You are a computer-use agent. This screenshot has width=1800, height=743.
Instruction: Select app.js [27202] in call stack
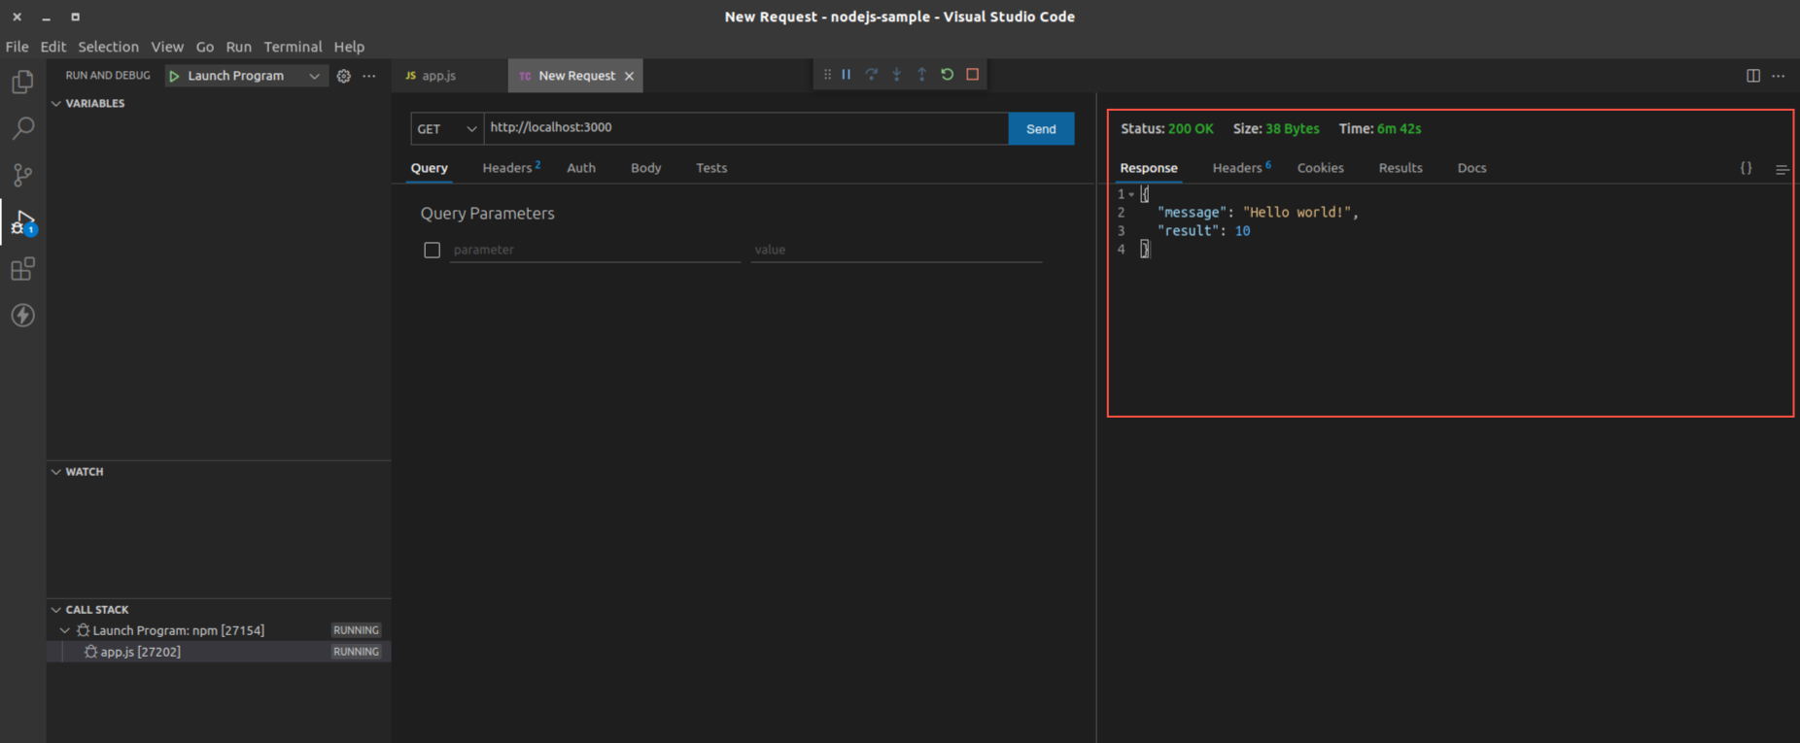coord(219,652)
